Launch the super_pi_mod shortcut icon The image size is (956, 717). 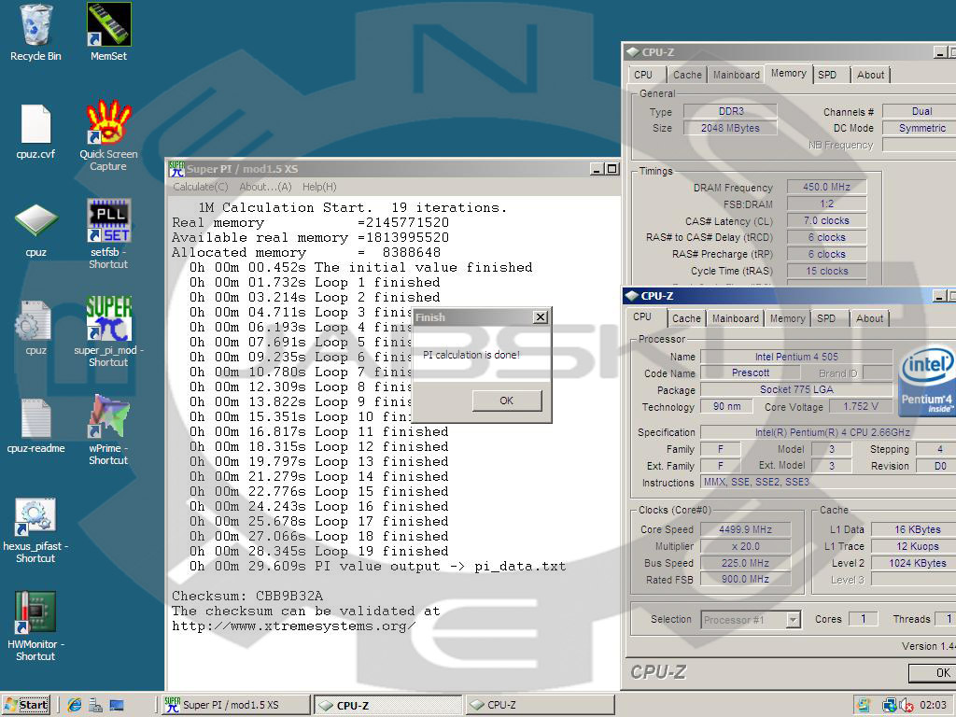click(108, 318)
